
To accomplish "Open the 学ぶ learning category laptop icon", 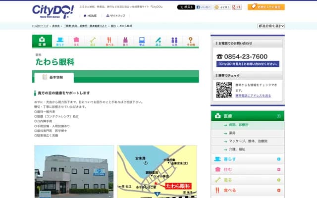I will 142,41.
